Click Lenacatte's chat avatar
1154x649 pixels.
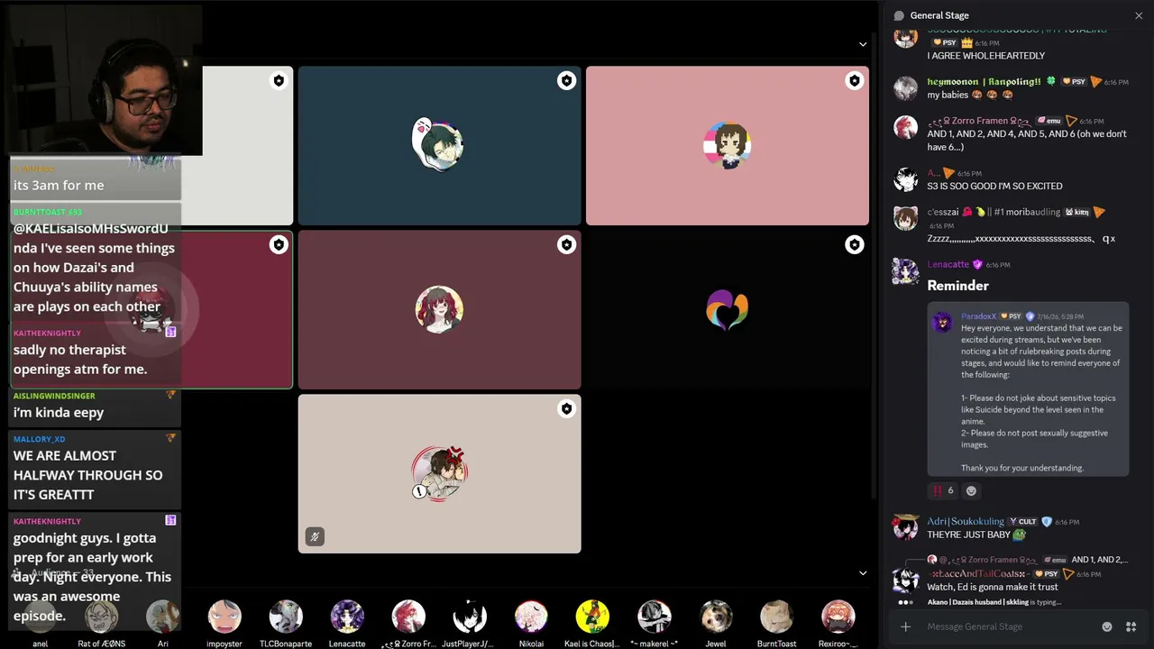tap(905, 270)
